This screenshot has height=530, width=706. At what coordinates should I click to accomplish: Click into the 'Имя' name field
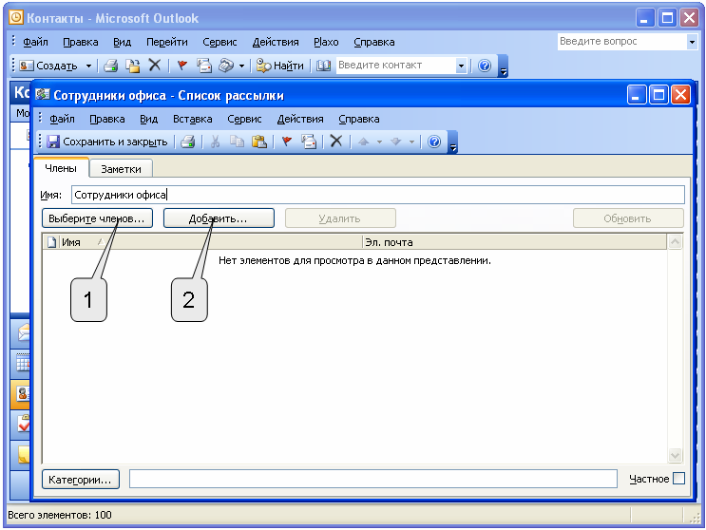tap(378, 195)
